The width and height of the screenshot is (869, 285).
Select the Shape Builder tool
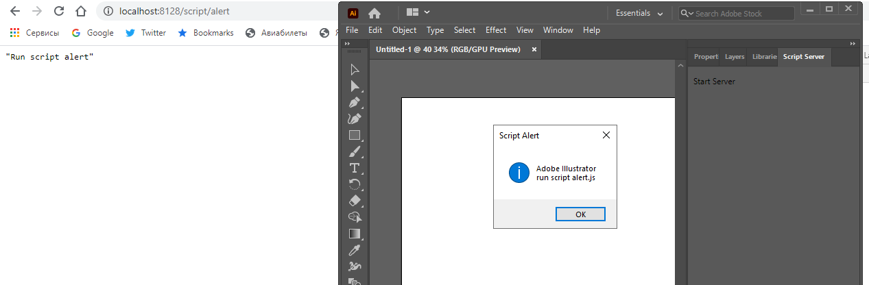click(355, 217)
